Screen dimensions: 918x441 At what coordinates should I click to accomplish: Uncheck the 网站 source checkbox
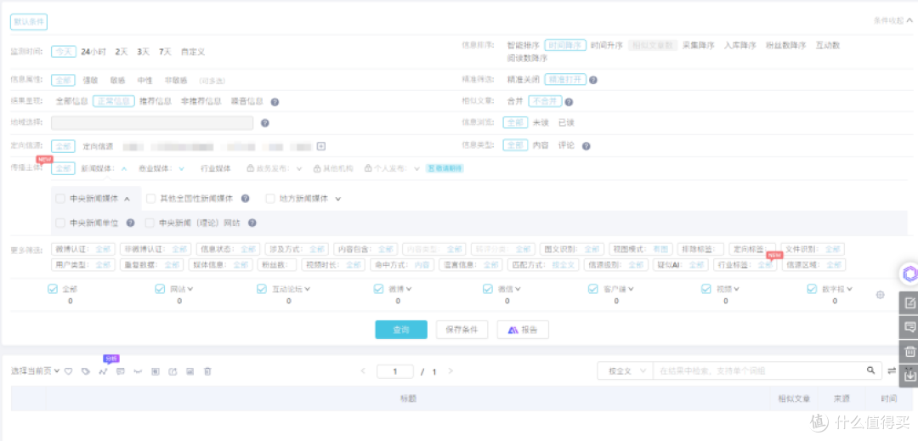pos(160,288)
